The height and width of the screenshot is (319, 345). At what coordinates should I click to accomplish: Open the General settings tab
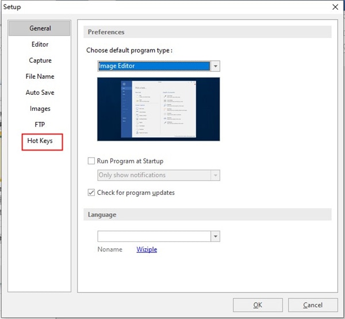point(40,28)
